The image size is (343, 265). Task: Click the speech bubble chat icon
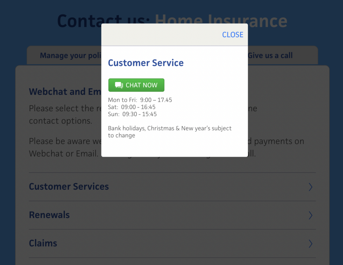[x=119, y=85]
